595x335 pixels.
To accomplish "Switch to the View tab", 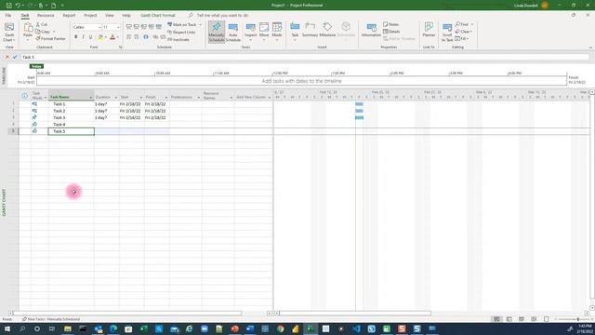I will click(x=110, y=16).
